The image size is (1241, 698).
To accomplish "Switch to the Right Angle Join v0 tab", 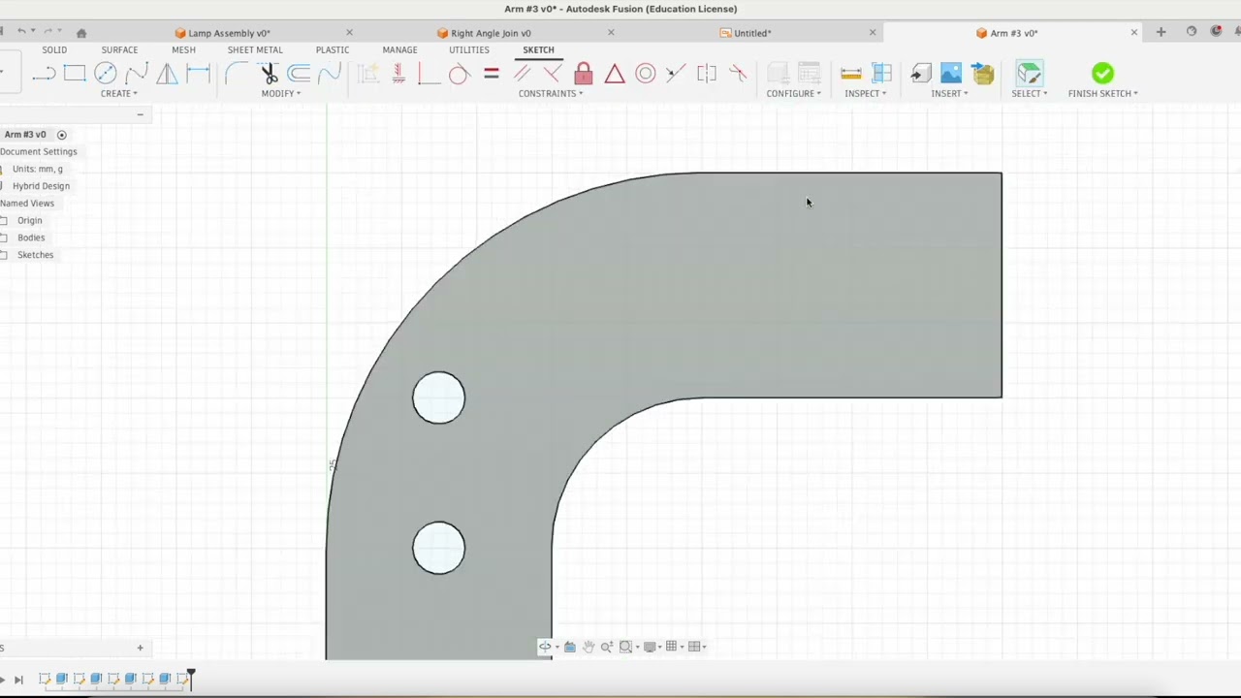I will (491, 33).
